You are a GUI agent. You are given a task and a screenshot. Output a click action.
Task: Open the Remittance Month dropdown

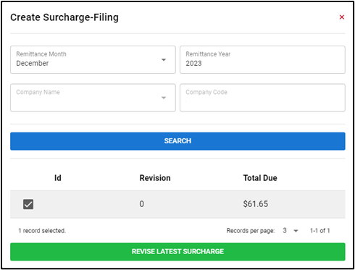click(93, 59)
